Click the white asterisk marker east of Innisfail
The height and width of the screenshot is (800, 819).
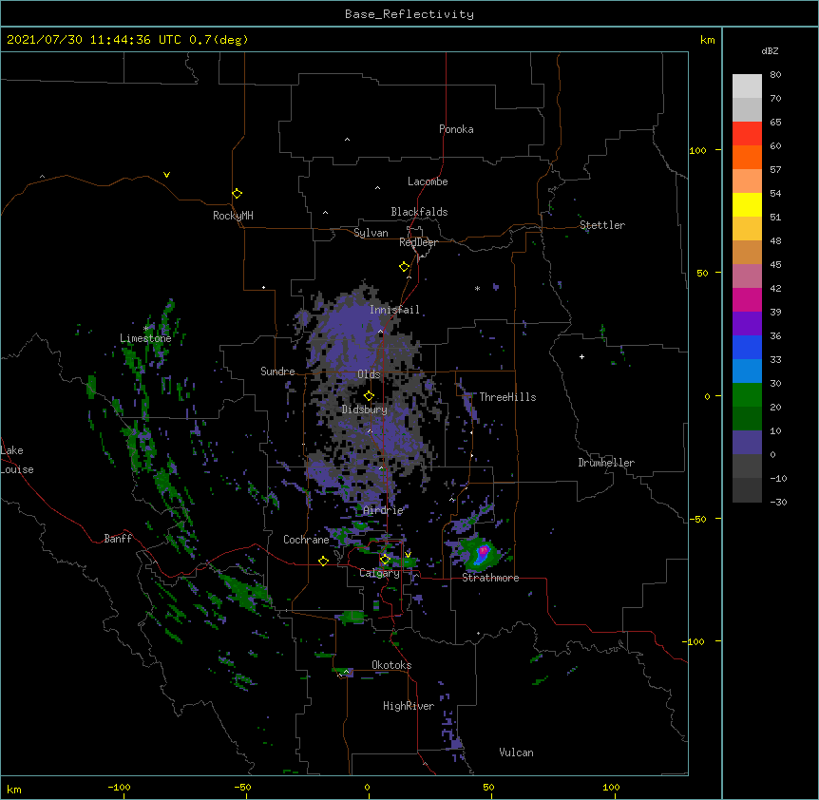tap(477, 288)
